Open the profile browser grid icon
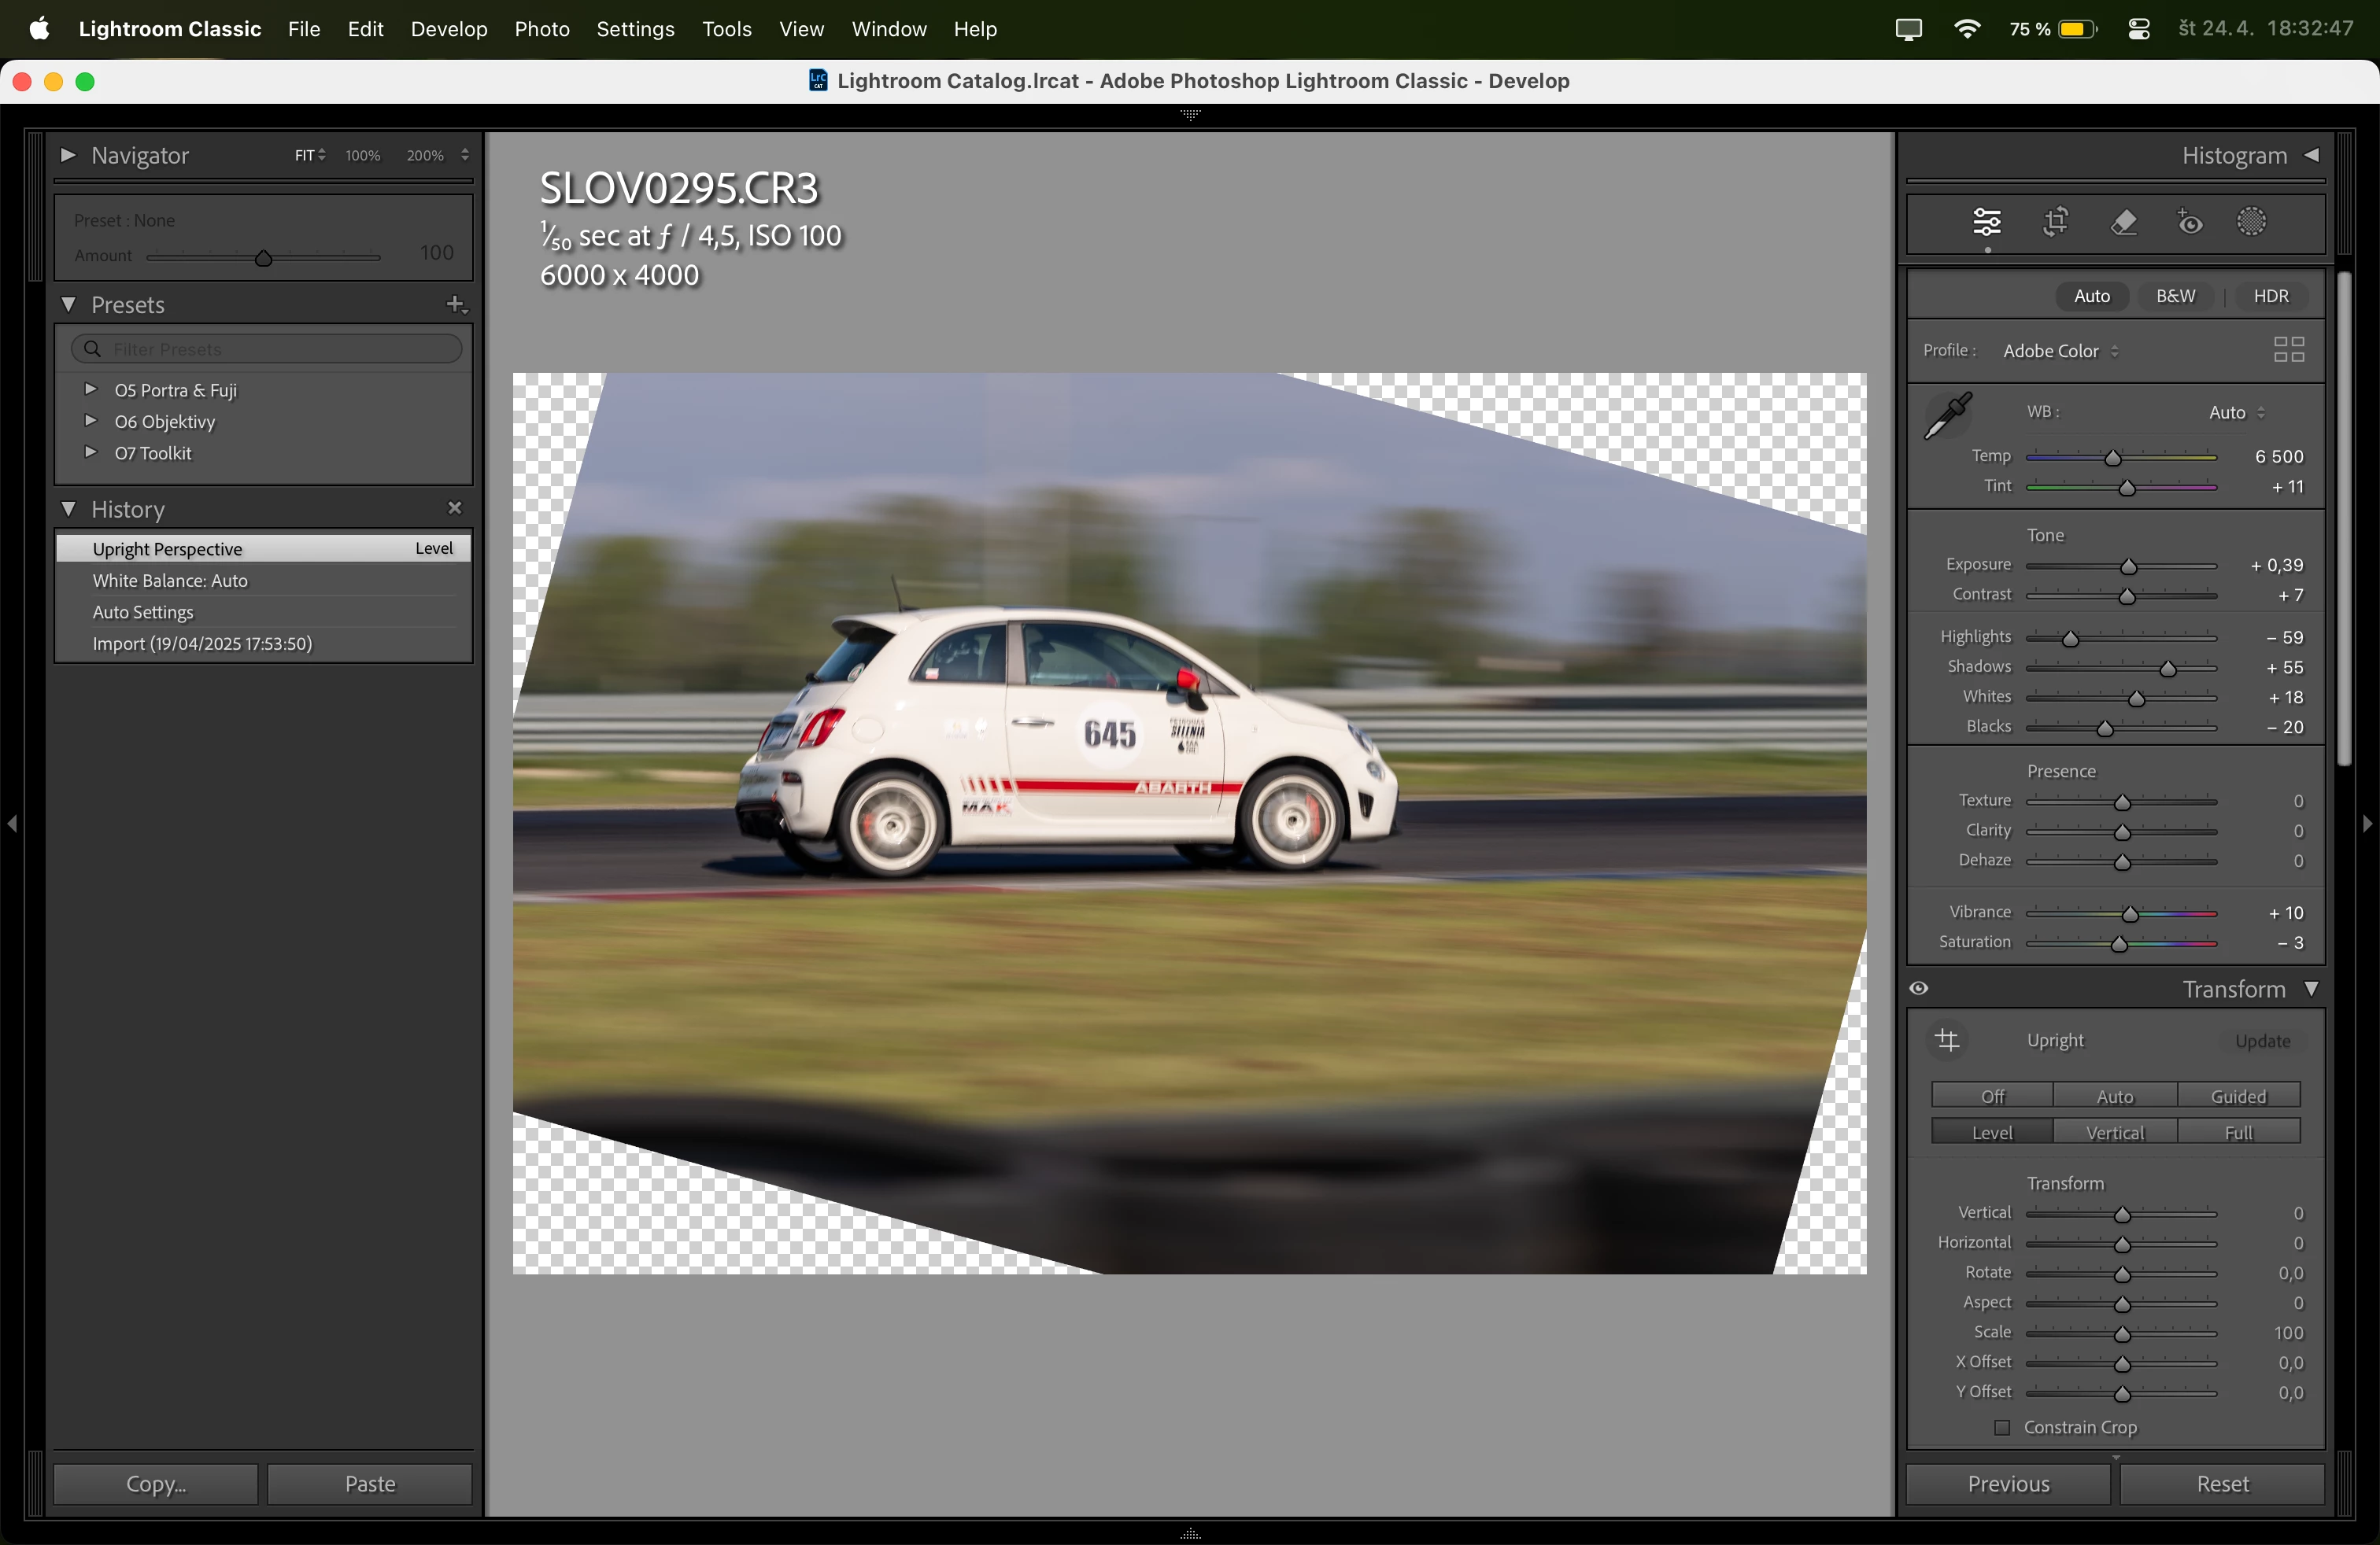 (x=2288, y=350)
